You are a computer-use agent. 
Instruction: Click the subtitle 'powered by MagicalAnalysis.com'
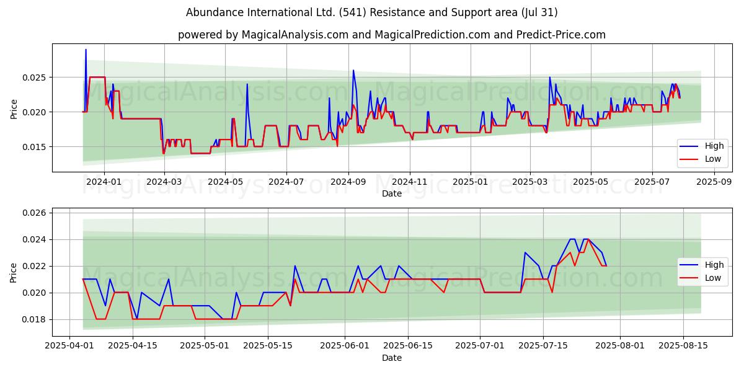[263, 35]
